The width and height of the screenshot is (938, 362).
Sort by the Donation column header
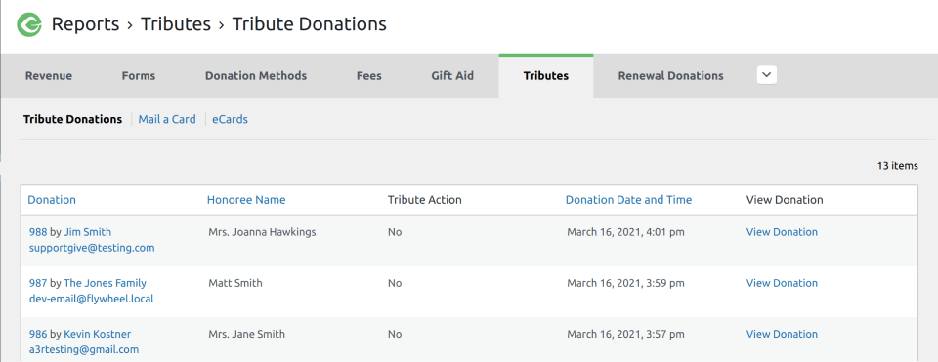pyautogui.click(x=52, y=200)
